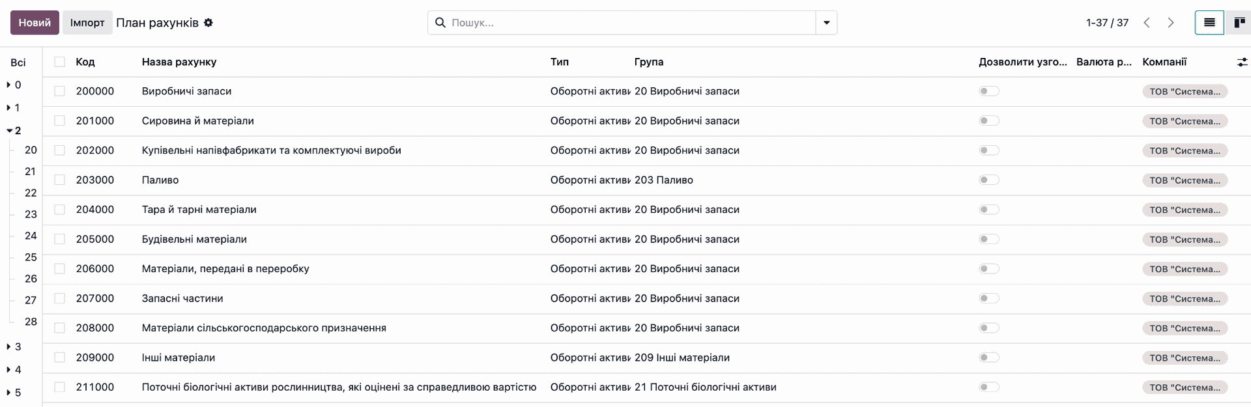This screenshot has height=407, width=1251.
Task: Open search options dropdown arrow
Action: [826, 23]
